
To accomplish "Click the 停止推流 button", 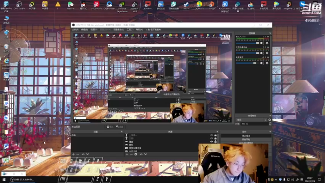I will click(x=246, y=136).
